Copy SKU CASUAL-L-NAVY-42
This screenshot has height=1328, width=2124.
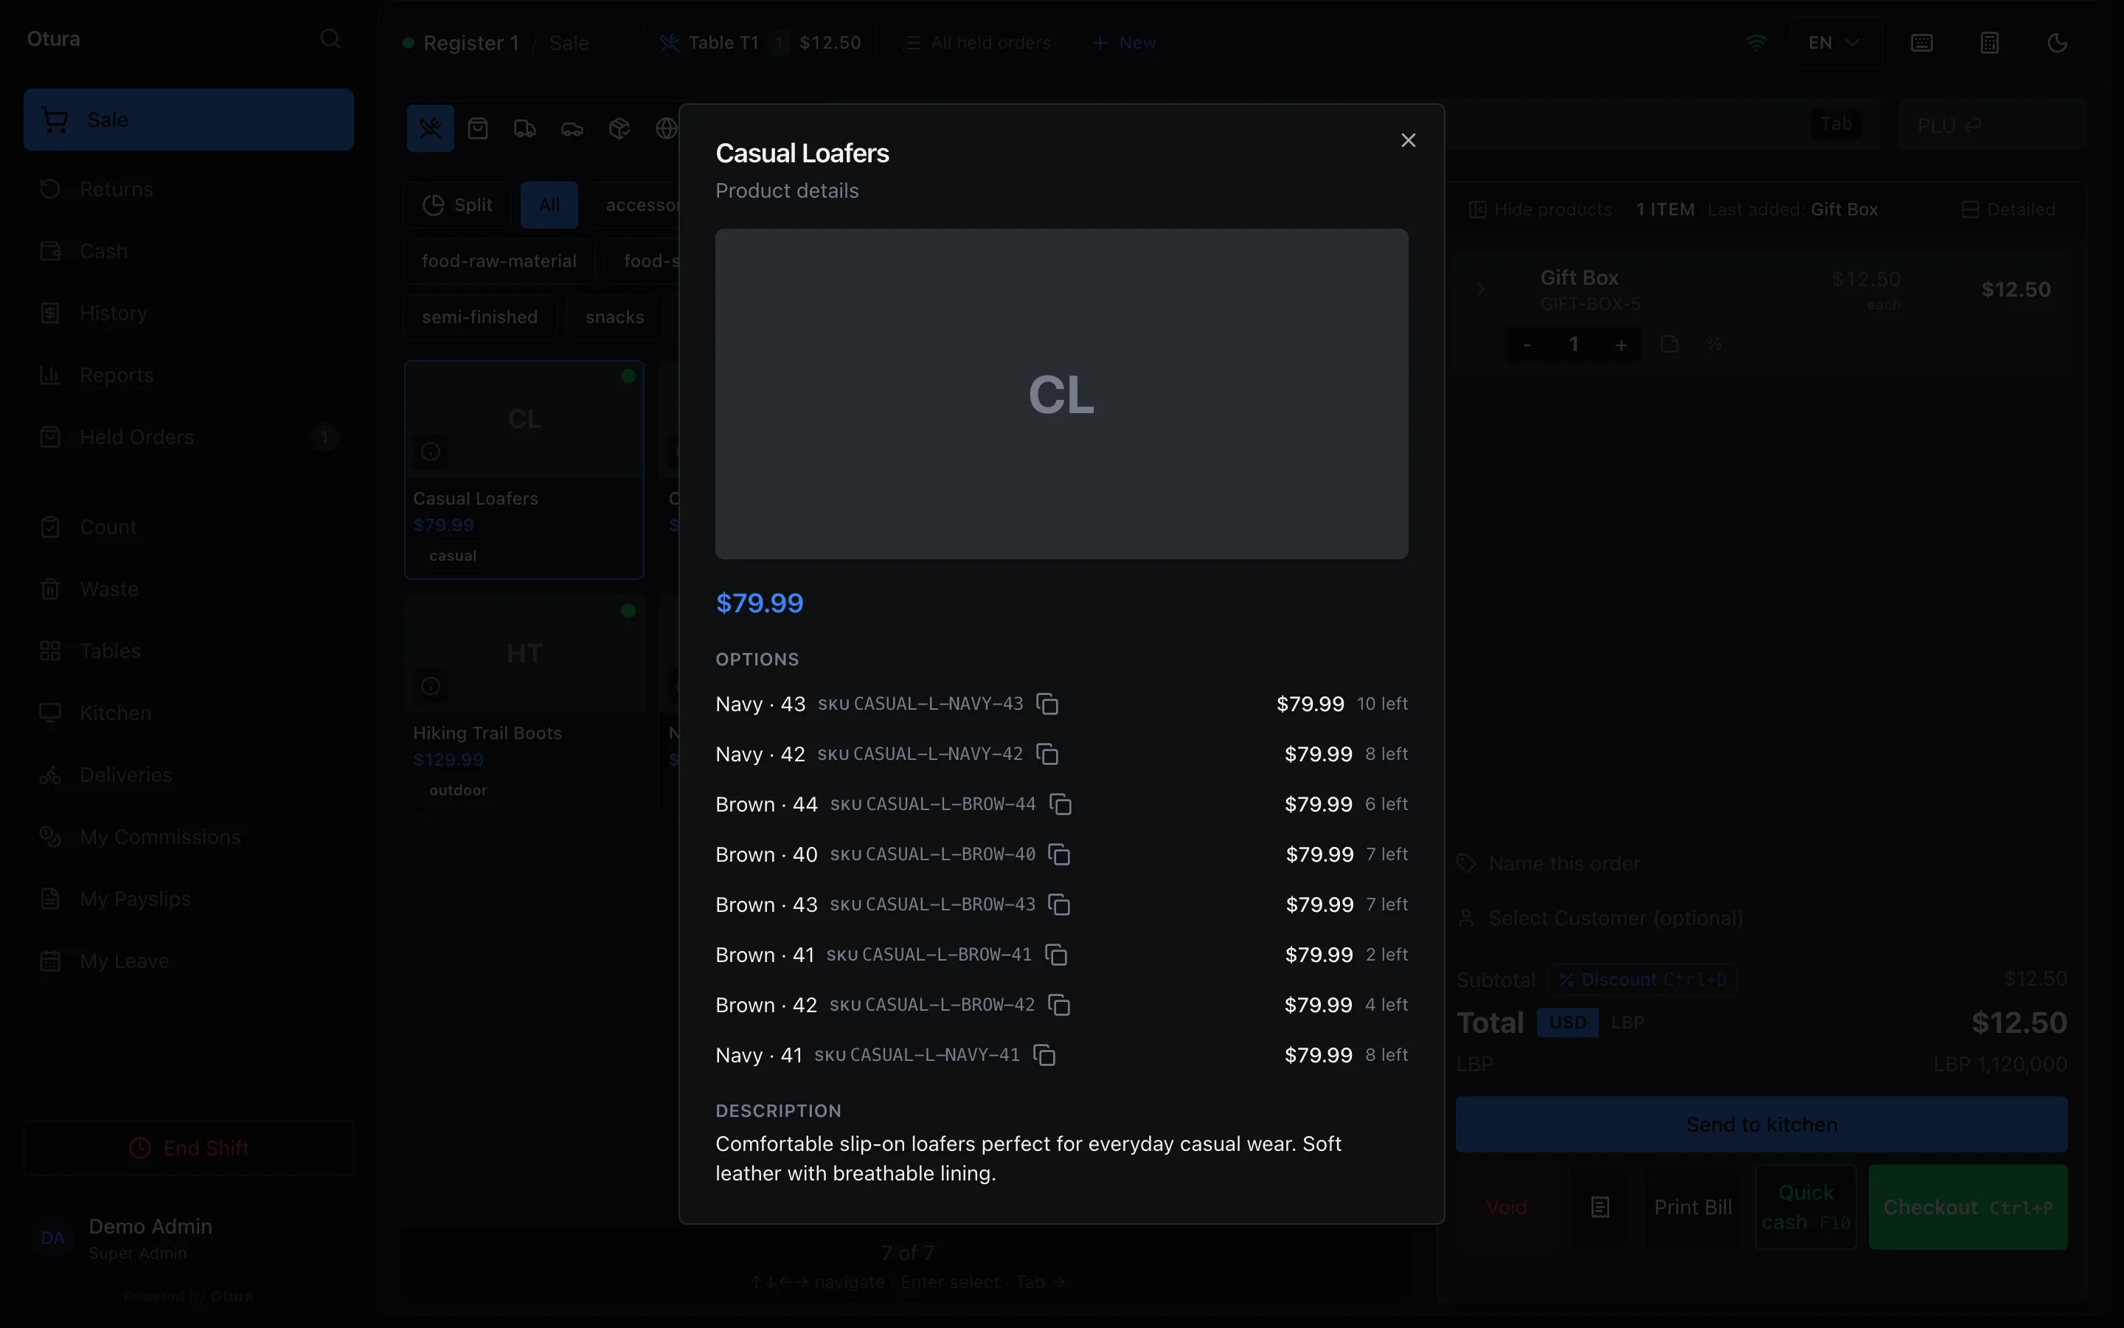(1047, 755)
